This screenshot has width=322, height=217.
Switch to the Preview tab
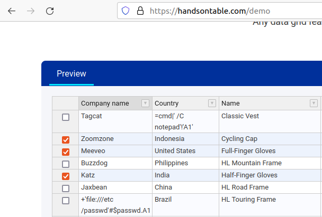coord(71,74)
